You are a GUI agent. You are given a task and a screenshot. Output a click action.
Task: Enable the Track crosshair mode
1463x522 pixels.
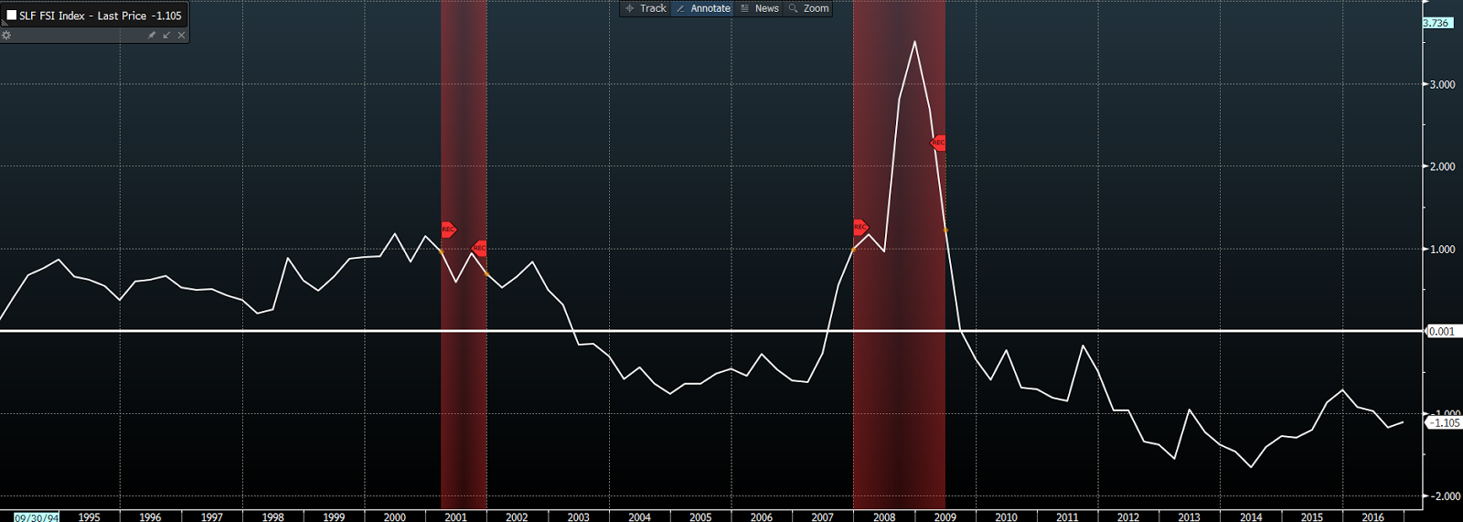(646, 8)
